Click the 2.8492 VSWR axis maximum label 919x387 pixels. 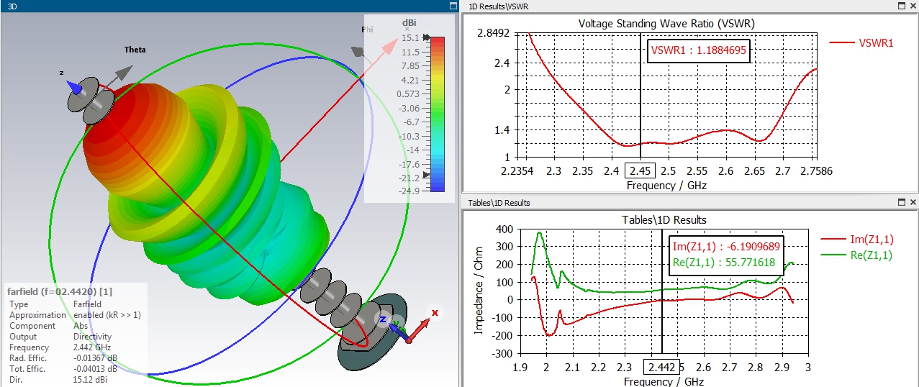tap(495, 33)
